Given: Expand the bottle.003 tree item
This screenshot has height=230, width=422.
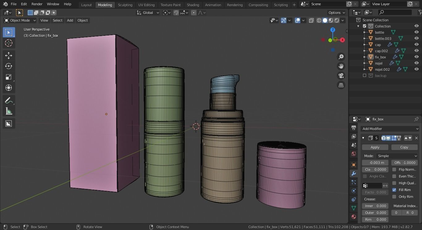Looking at the screenshot, I should click(365, 39).
